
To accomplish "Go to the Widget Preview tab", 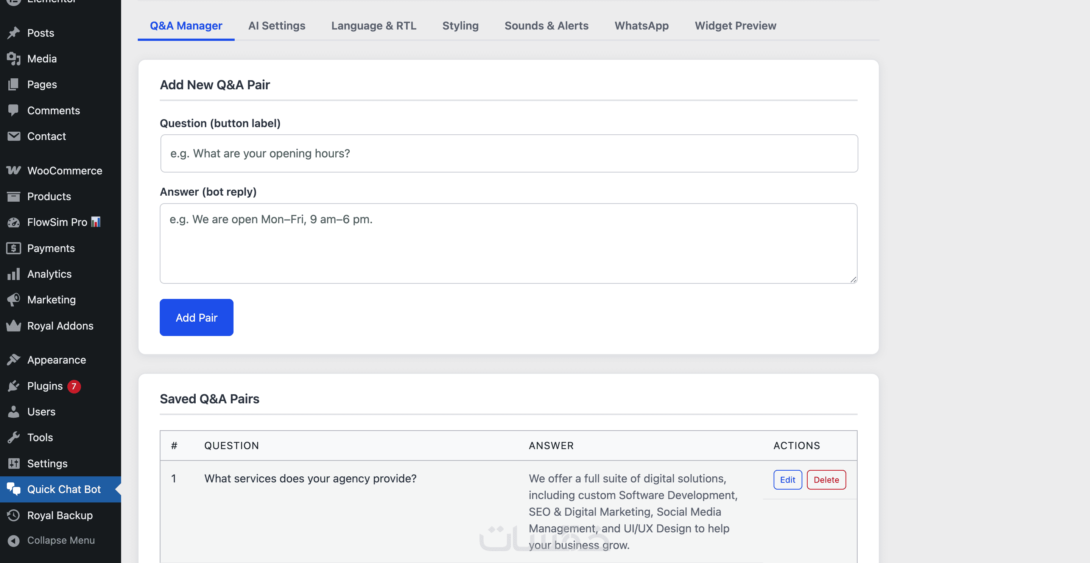I will (x=735, y=25).
